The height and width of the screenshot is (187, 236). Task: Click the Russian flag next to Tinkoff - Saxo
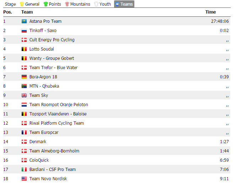(x=24, y=31)
